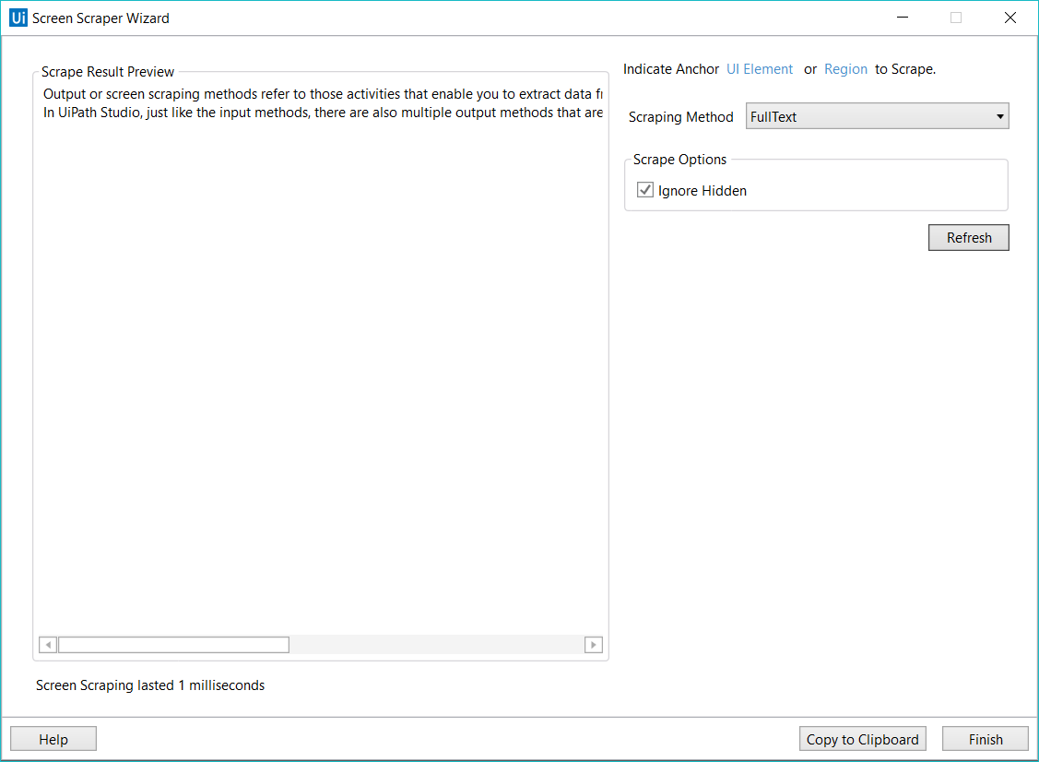Click the UI Element link

[760, 69]
